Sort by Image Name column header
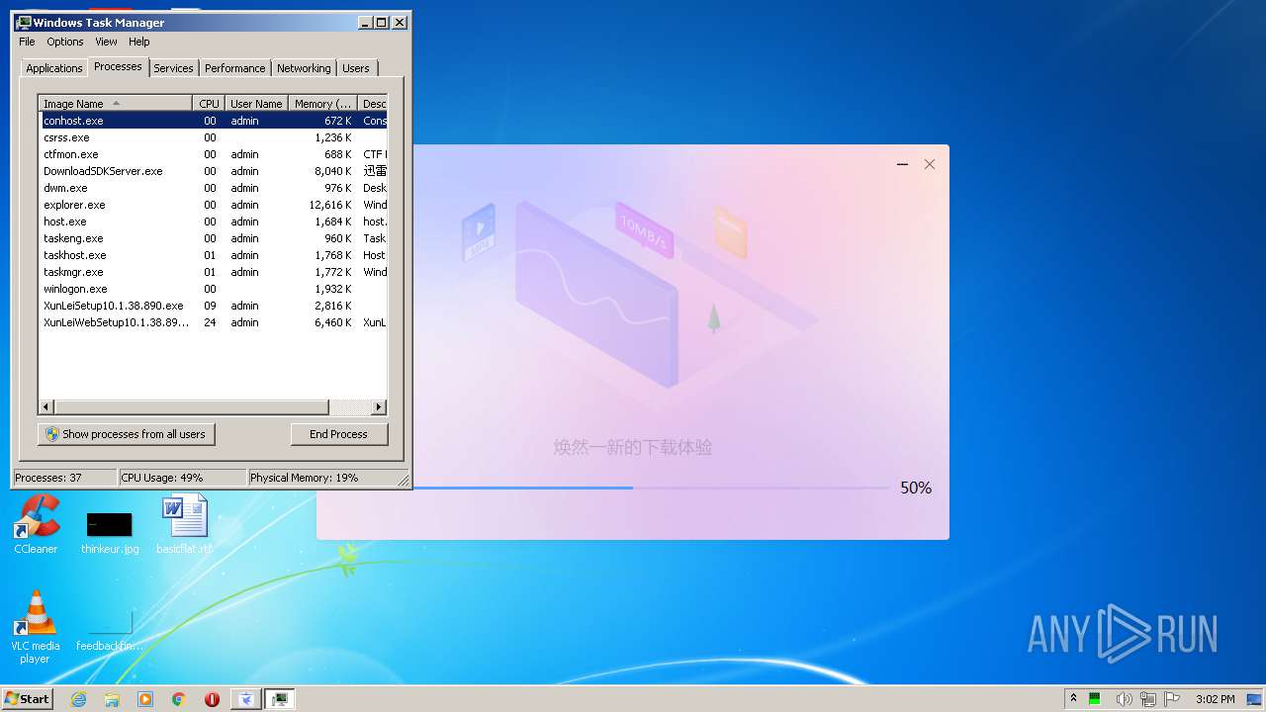 [115, 104]
